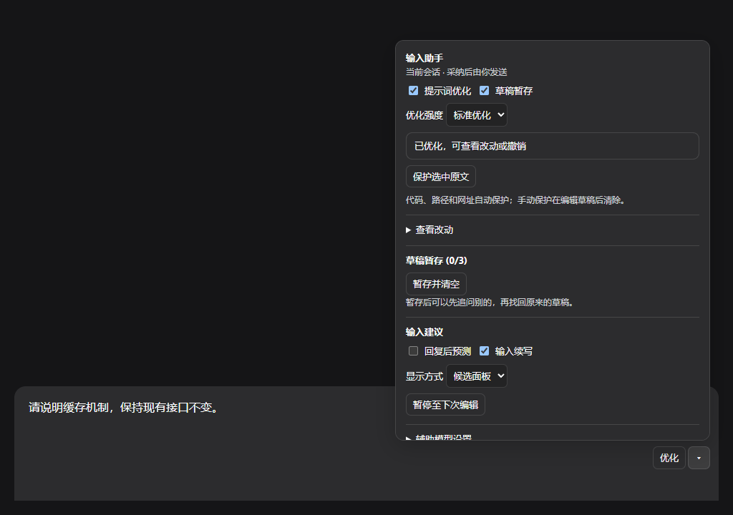Open the dropdown arrow next to 优化
Viewport: 733px width, 515px height.
(699, 458)
